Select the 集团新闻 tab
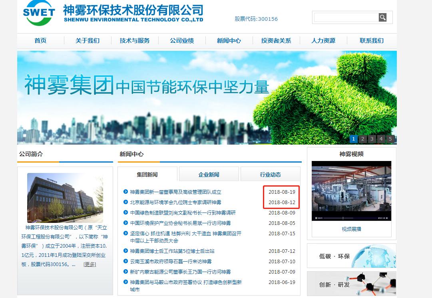The height and width of the screenshot is (298, 432). [x=147, y=174]
